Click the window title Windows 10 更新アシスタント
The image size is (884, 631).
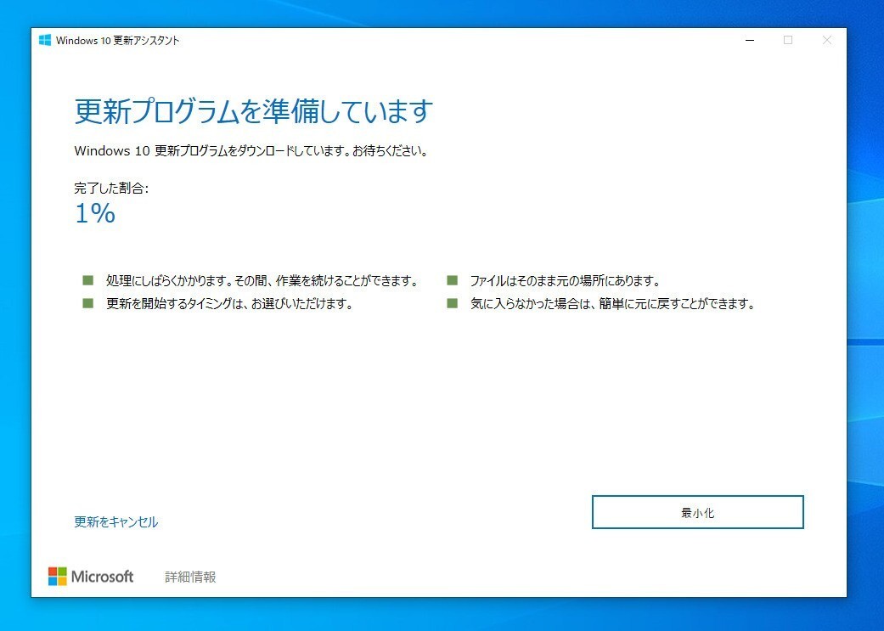pyautogui.click(x=117, y=40)
